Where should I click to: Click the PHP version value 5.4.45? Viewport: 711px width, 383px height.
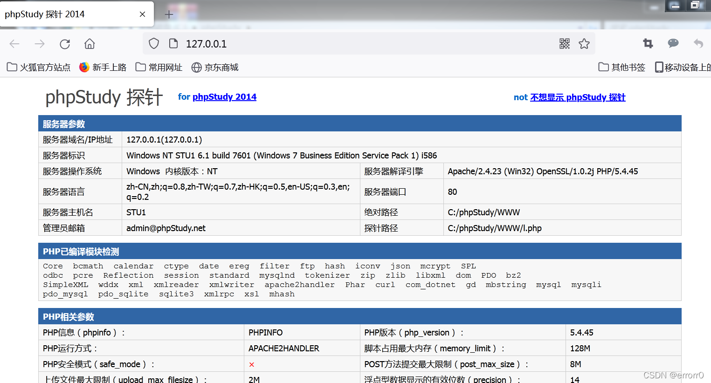click(x=581, y=333)
